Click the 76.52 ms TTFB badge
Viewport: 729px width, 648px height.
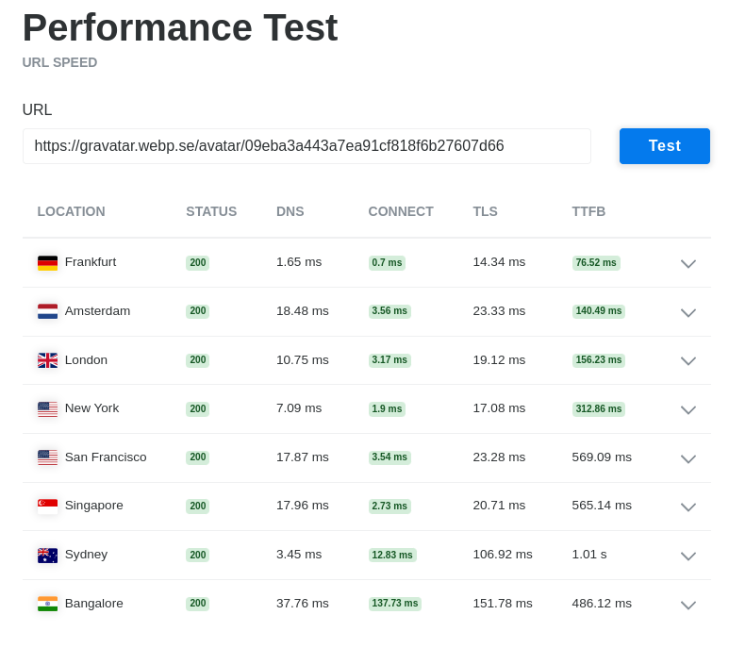(596, 262)
